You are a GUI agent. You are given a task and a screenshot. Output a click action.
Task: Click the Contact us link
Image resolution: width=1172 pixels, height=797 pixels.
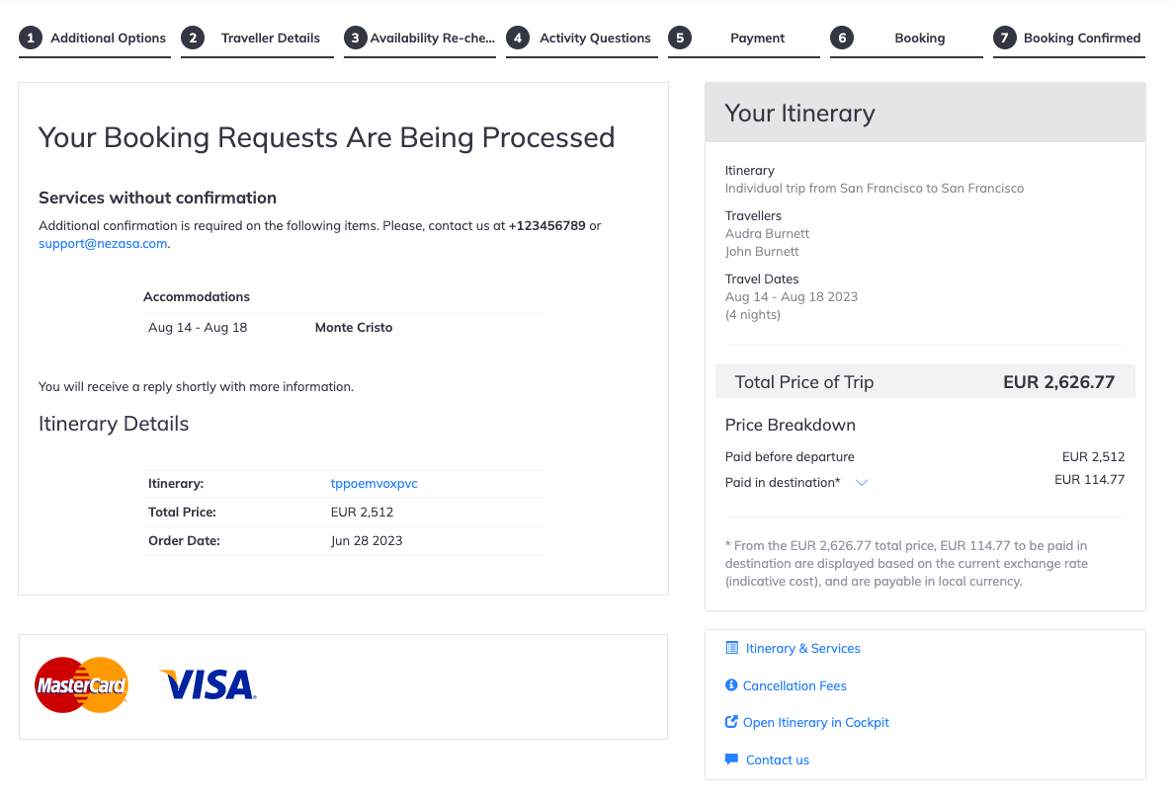[x=778, y=759]
